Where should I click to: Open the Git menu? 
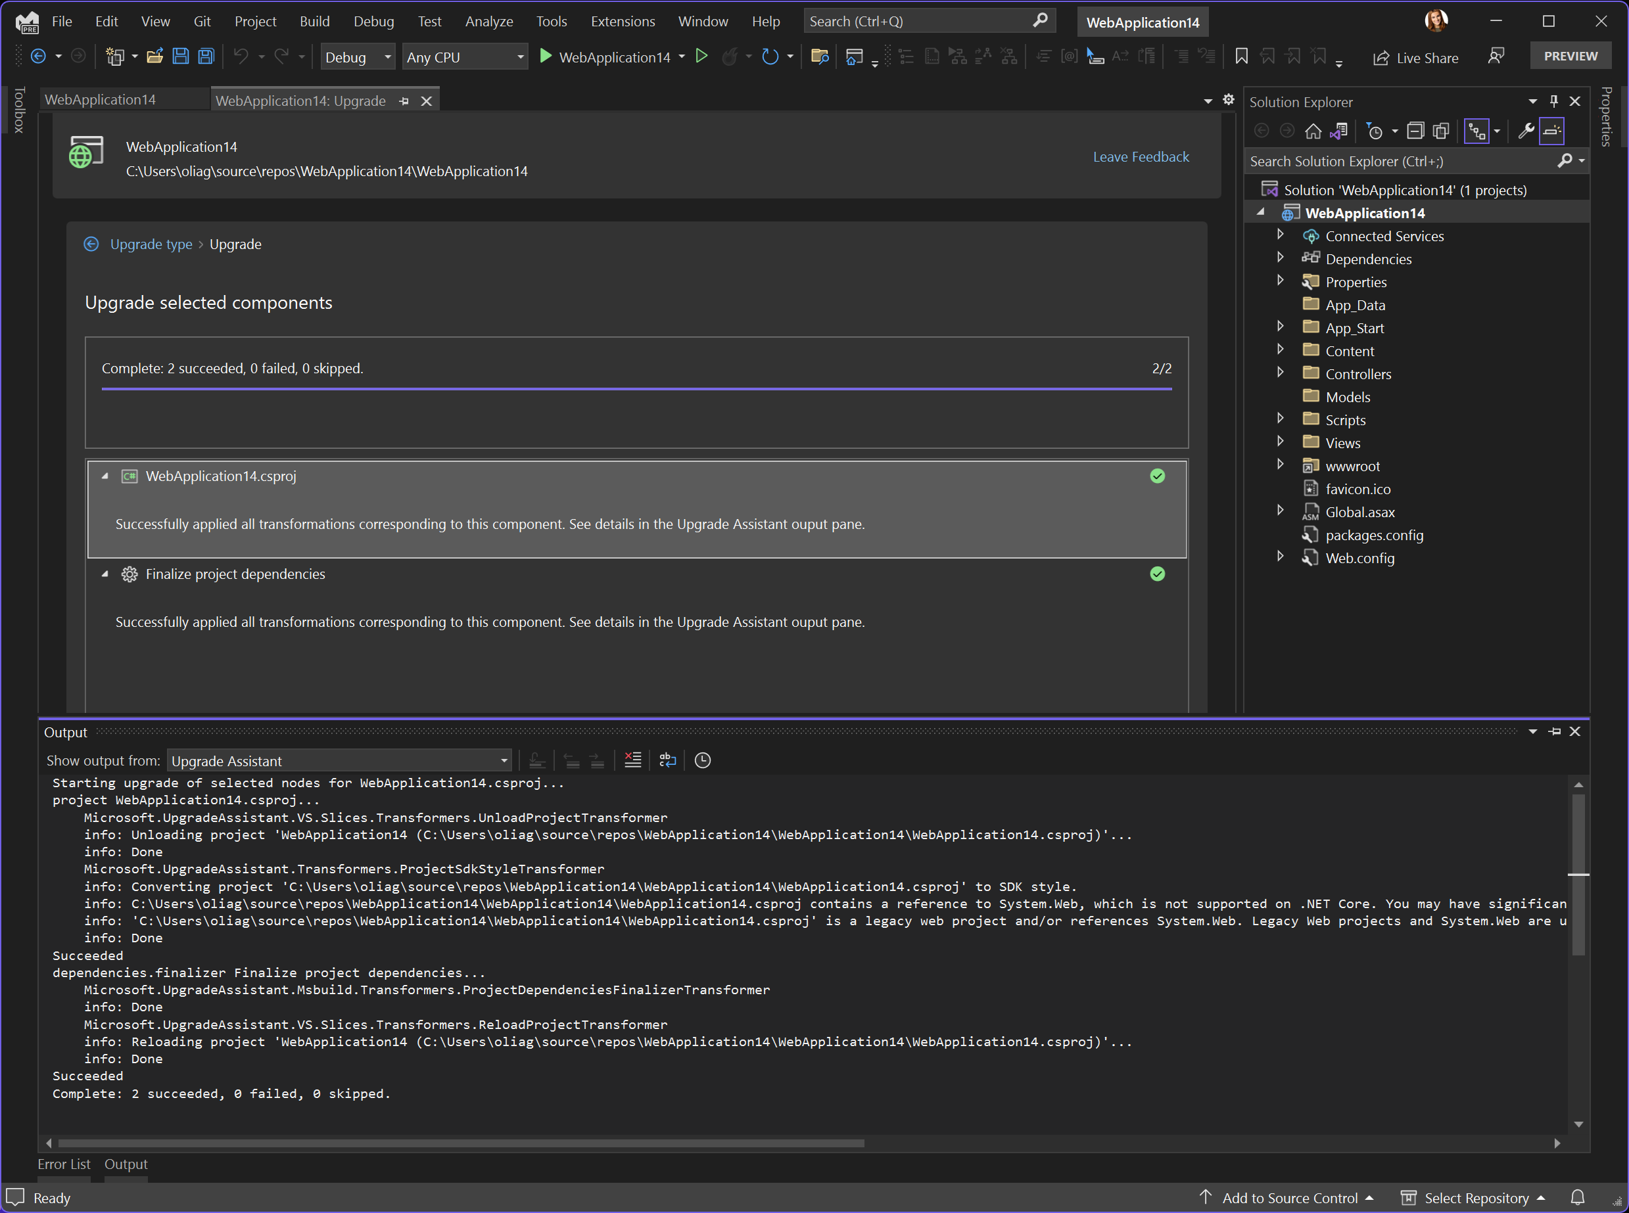(202, 21)
